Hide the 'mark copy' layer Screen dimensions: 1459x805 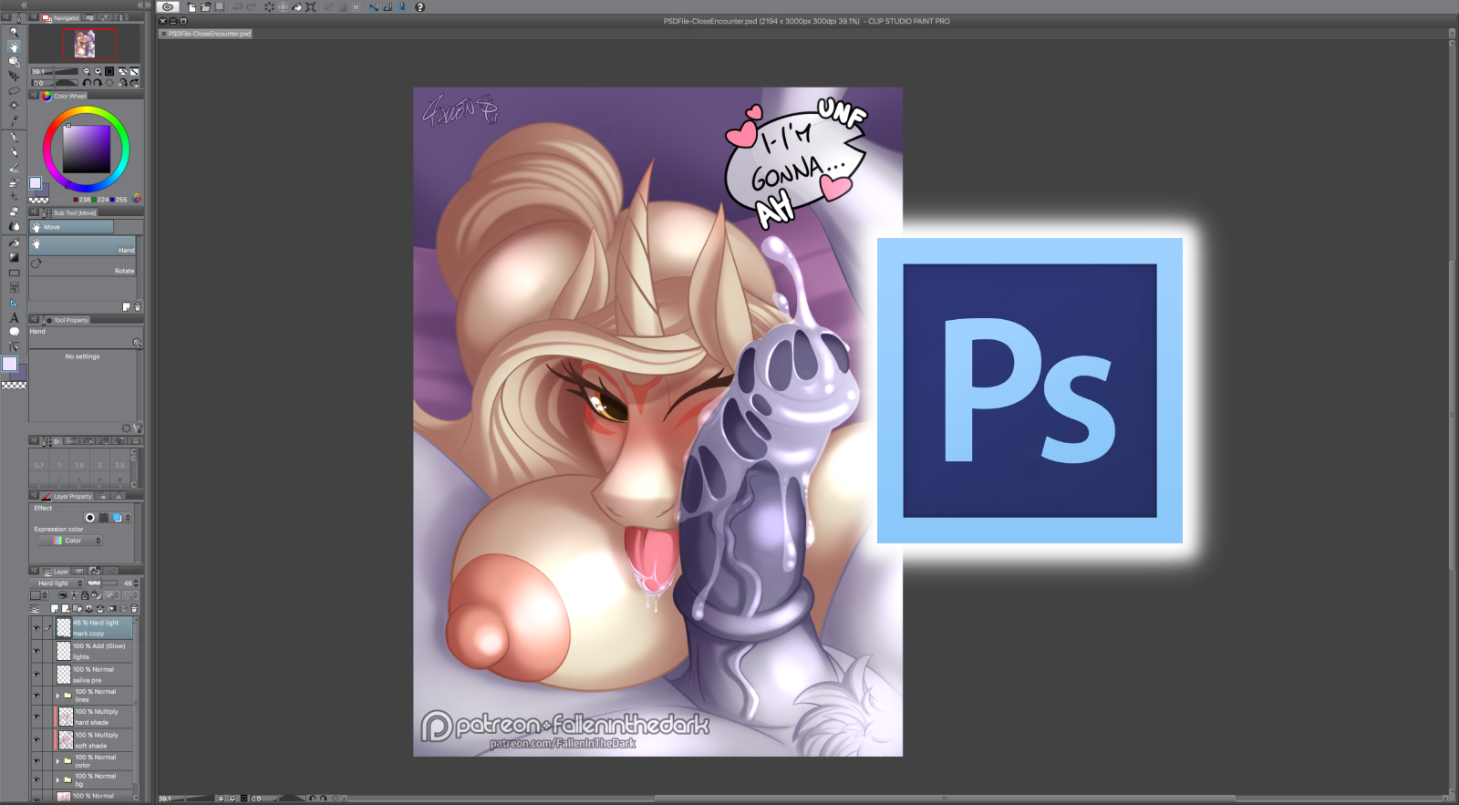coord(36,627)
